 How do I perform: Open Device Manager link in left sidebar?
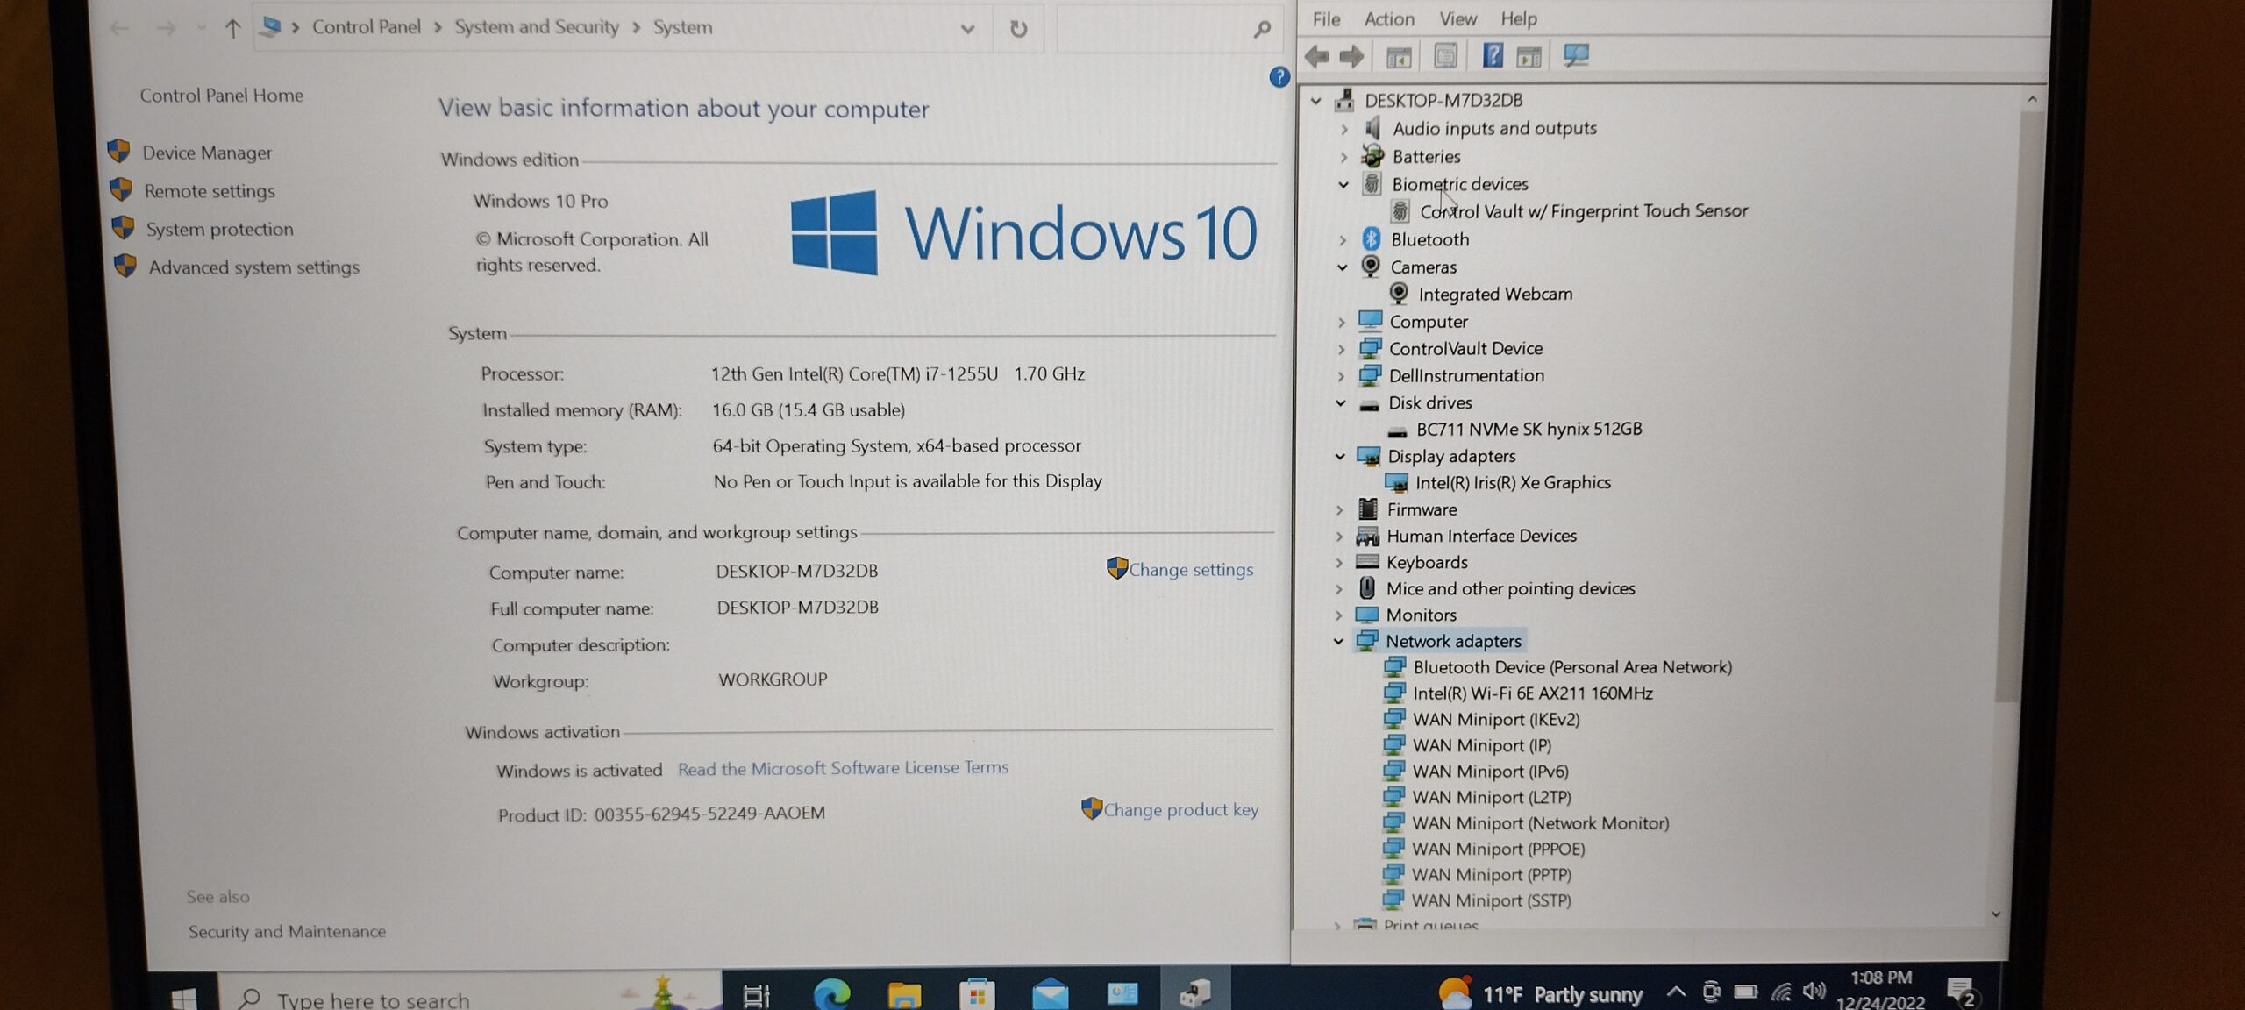pos(207,153)
